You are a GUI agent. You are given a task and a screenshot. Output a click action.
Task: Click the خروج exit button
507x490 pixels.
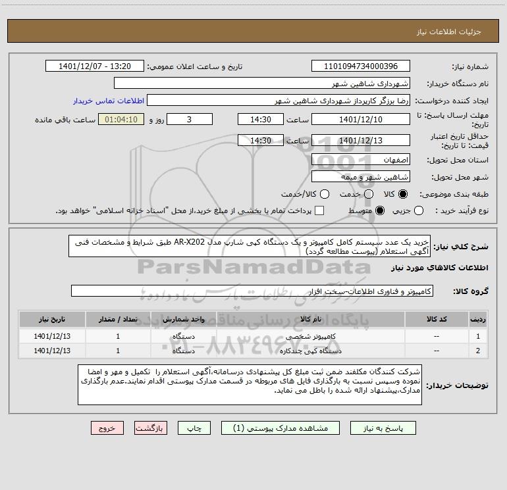pyautogui.click(x=107, y=428)
